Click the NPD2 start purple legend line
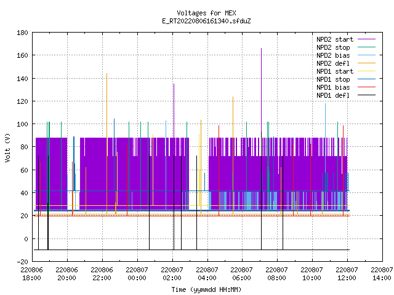 [x=366, y=39]
